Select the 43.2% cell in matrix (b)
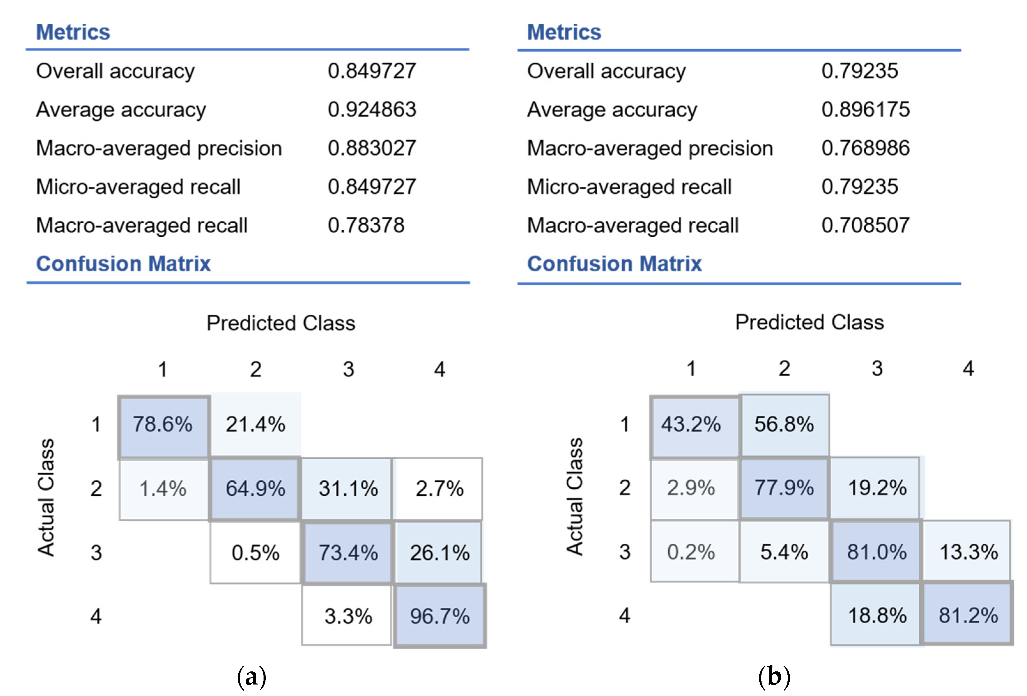Screen dimensions: 1027x696 [x=691, y=425]
